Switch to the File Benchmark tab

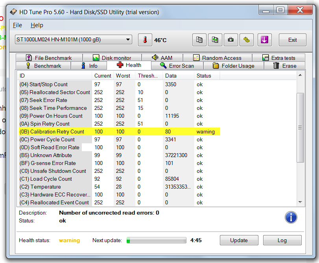coord(49,58)
